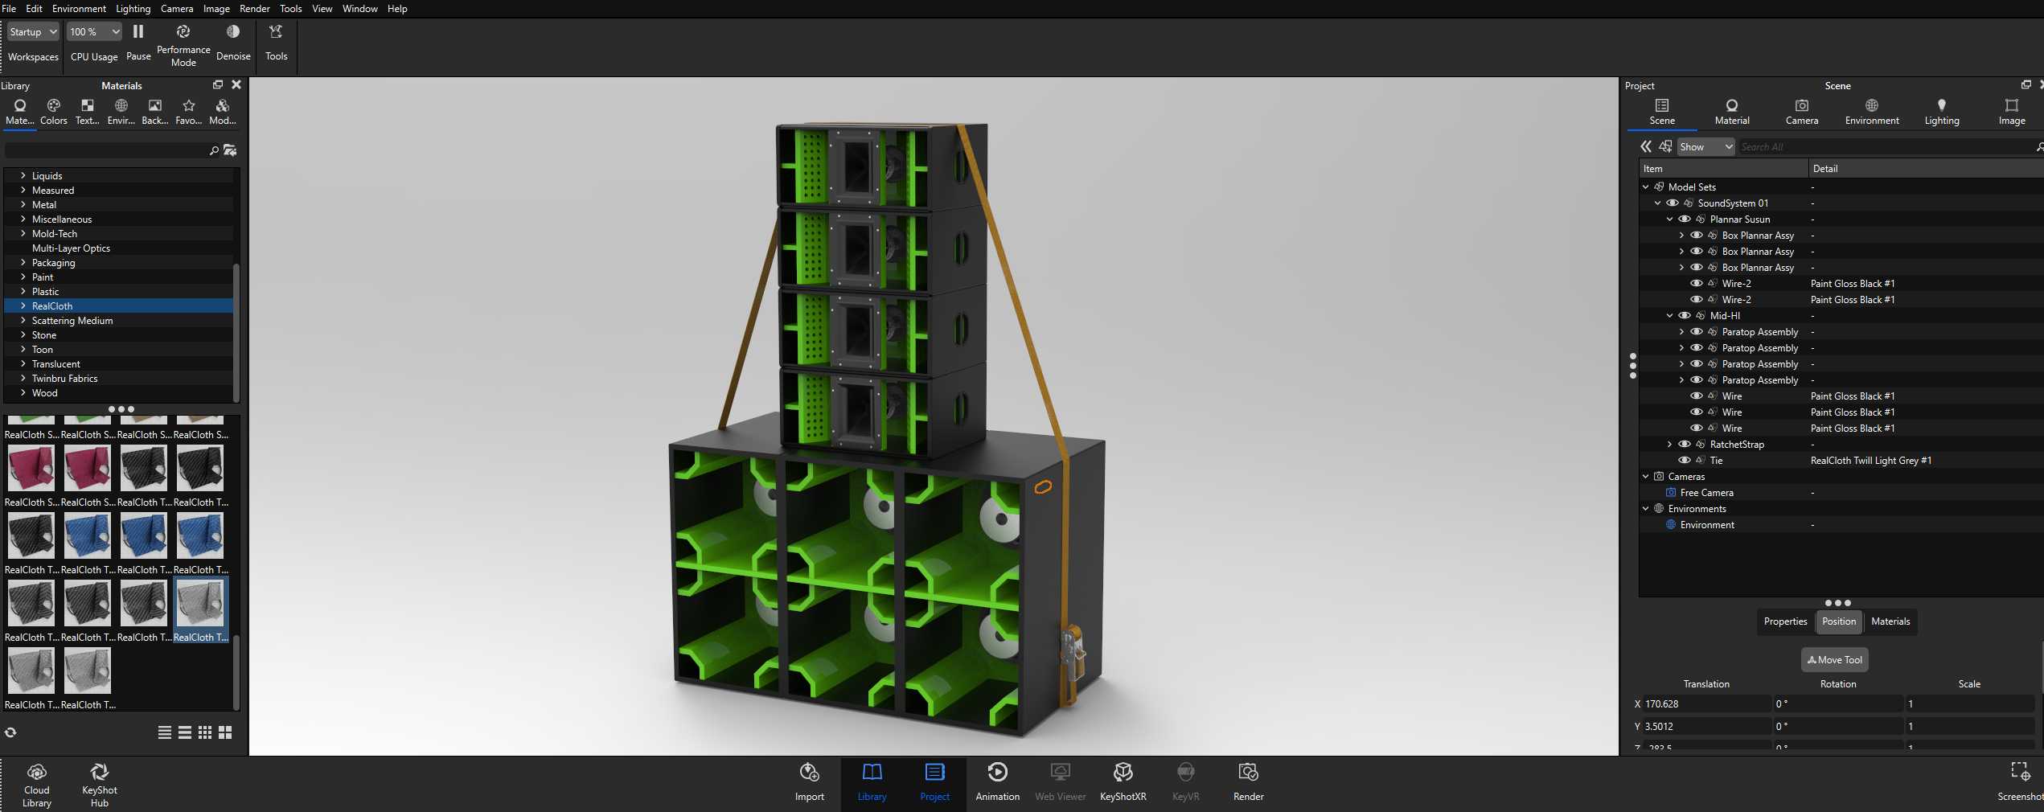2044x812 pixels.
Task: Open the Show filter dropdown
Action: coord(1706,147)
